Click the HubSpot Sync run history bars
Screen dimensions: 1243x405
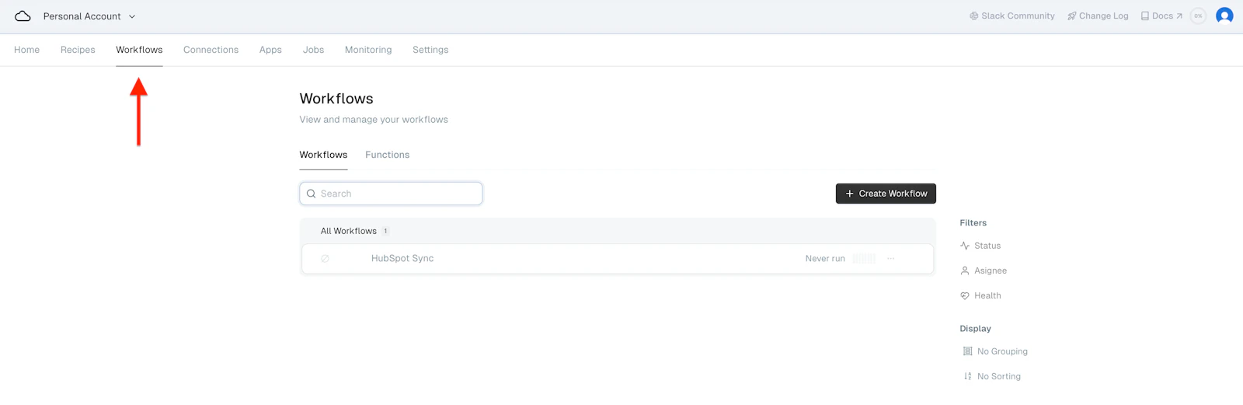click(864, 259)
